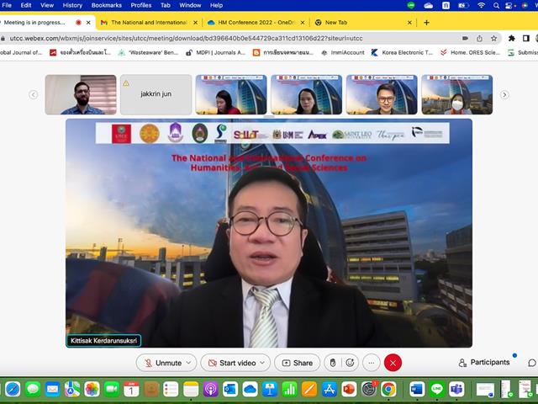Image resolution: width=538 pixels, height=404 pixels.
Task: Click the Kittisak Kerdarunsuksri name label
Action: [x=103, y=341]
